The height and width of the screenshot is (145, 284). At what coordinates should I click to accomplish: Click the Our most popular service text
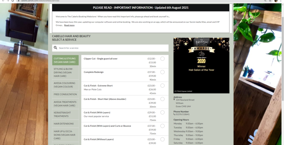click(x=96, y=116)
